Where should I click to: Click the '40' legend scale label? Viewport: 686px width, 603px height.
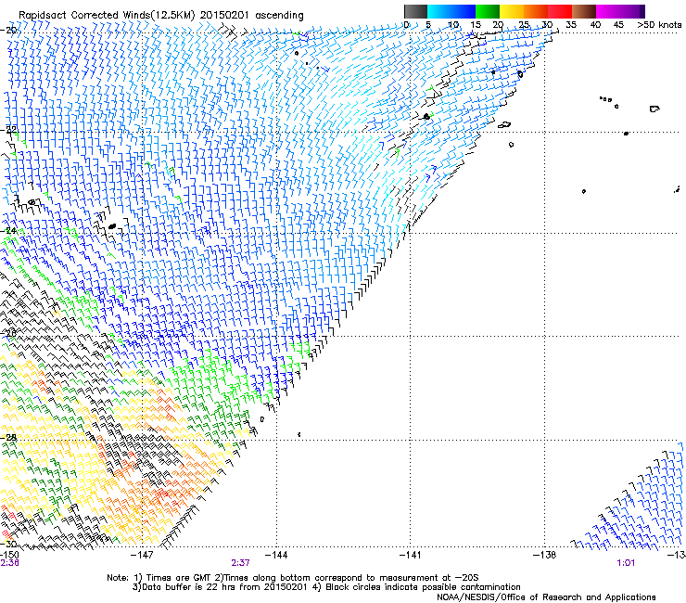pos(595,24)
